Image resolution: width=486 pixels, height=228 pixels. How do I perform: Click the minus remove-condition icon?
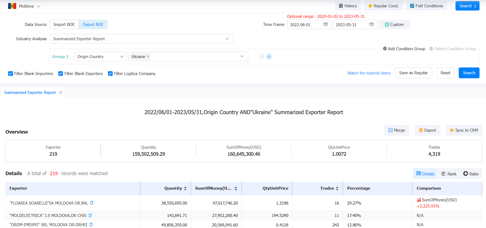262,57
